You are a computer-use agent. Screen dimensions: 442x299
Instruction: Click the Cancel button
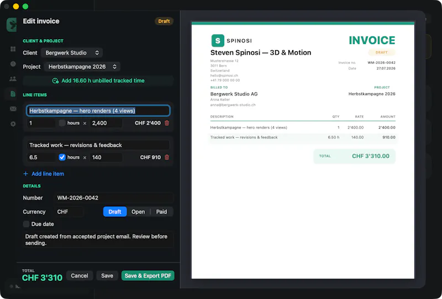pos(80,276)
